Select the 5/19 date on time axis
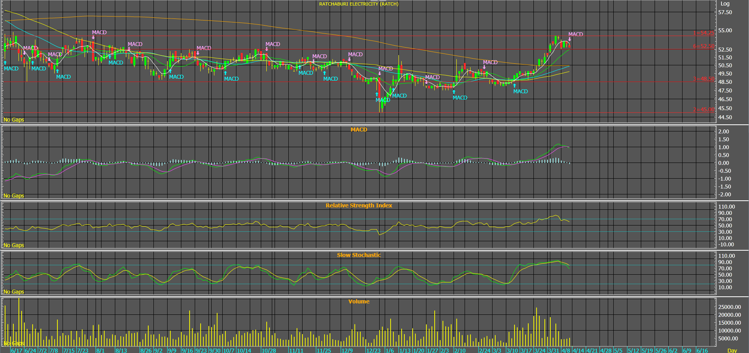The width and height of the screenshot is (749, 353). (647, 350)
